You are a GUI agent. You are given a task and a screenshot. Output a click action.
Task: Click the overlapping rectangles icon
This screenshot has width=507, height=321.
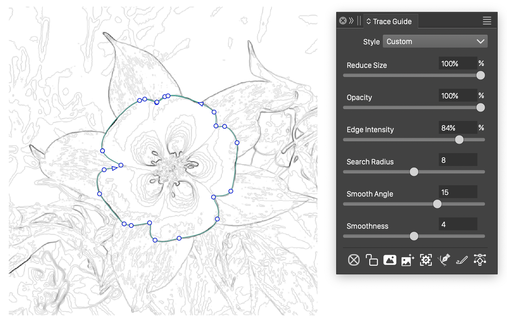[x=372, y=260]
